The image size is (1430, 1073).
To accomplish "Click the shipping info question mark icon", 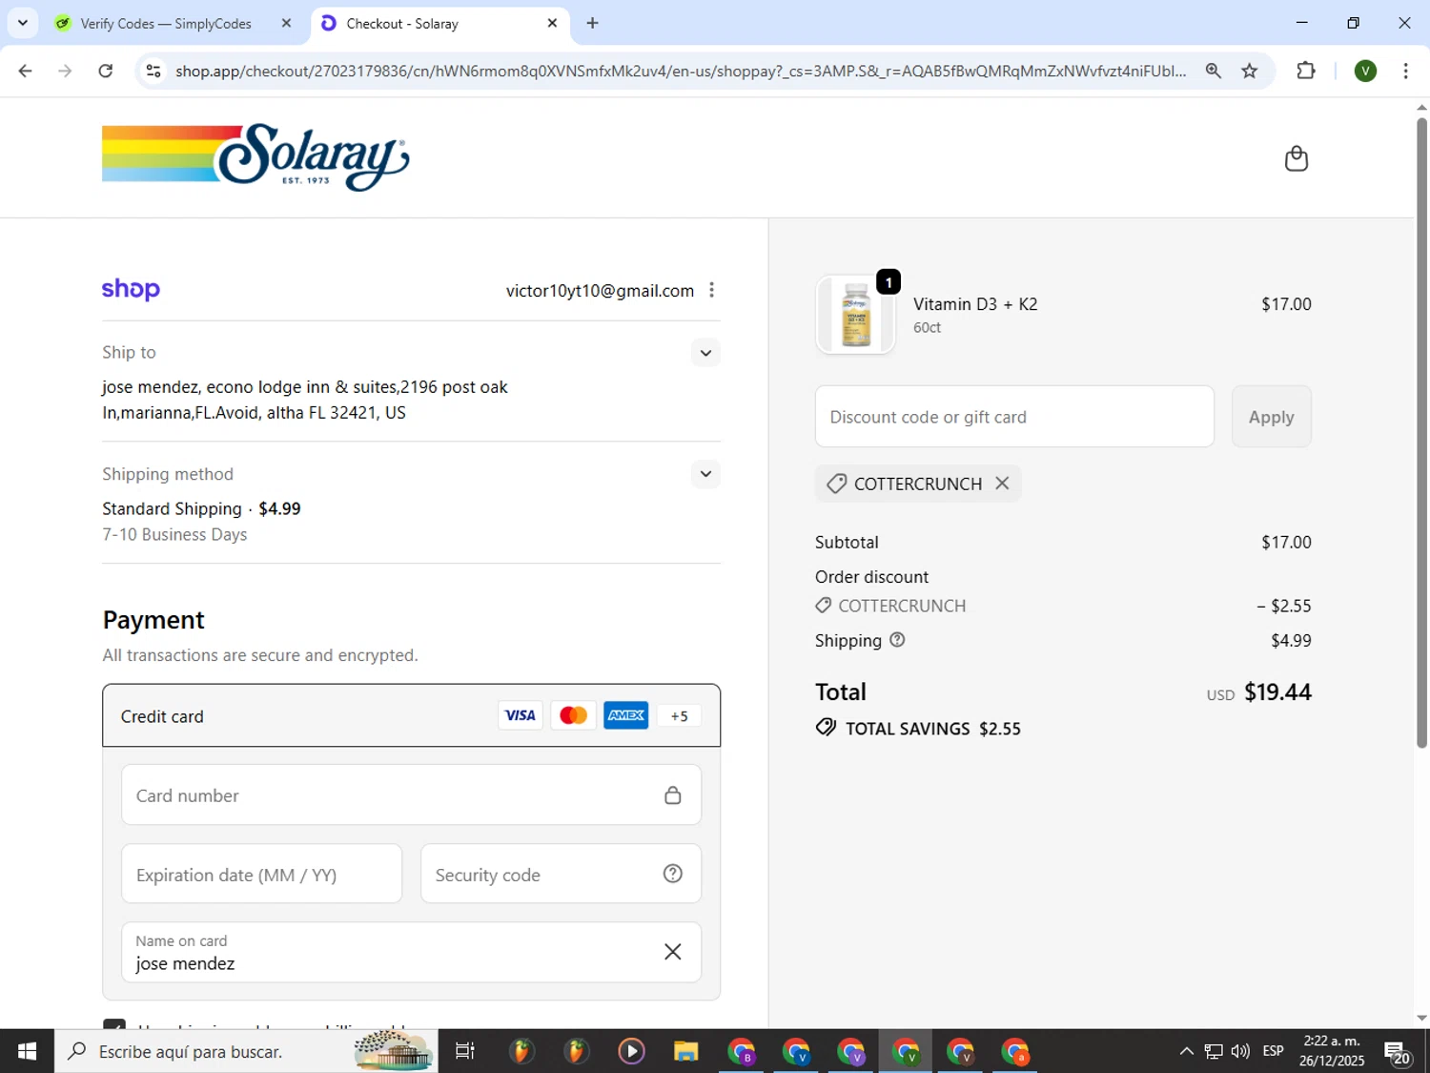I will point(897,640).
